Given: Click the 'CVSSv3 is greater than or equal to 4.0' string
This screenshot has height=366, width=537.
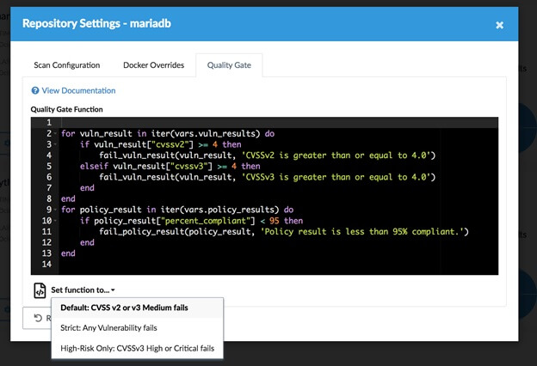Looking at the screenshot, I should click(x=336, y=177).
